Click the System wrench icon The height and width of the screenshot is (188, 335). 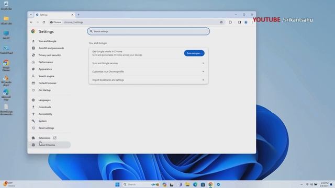click(x=33, y=121)
